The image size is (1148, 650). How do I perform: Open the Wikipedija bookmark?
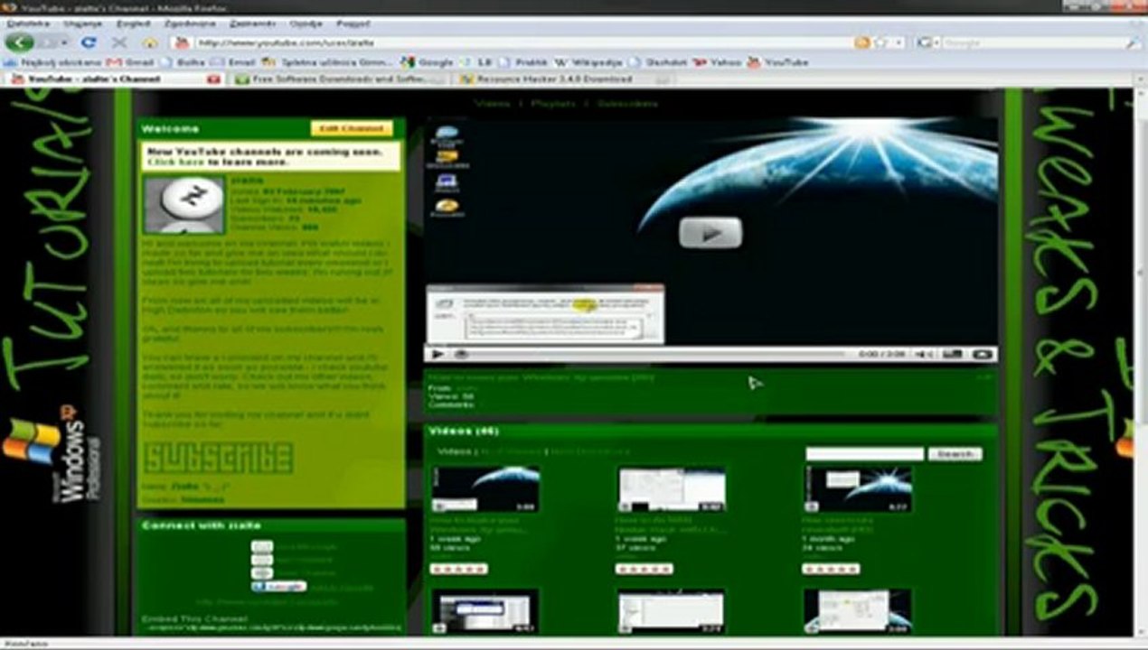[588, 62]
